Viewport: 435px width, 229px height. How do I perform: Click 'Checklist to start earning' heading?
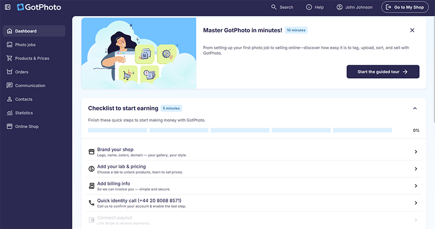click(x=123, y=108)
